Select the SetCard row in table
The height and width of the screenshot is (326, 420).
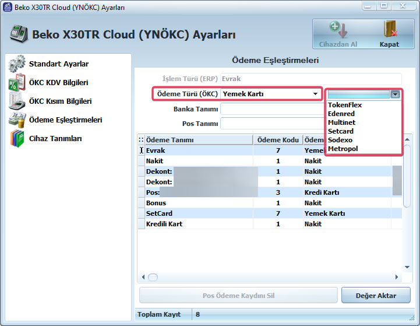(198, 213)
